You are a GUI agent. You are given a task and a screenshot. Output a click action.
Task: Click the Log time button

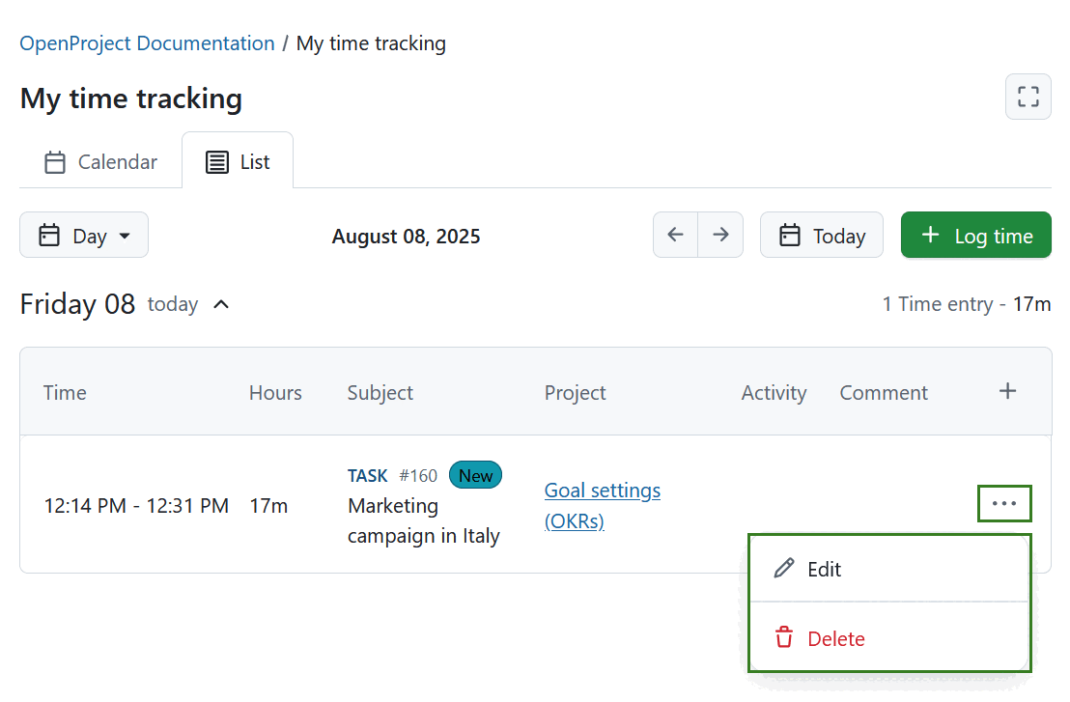975,235
